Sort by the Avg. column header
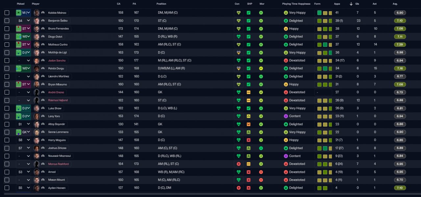The height and width of the screenshot is (197, 421). pyautogui.click(x=395, y=4)
